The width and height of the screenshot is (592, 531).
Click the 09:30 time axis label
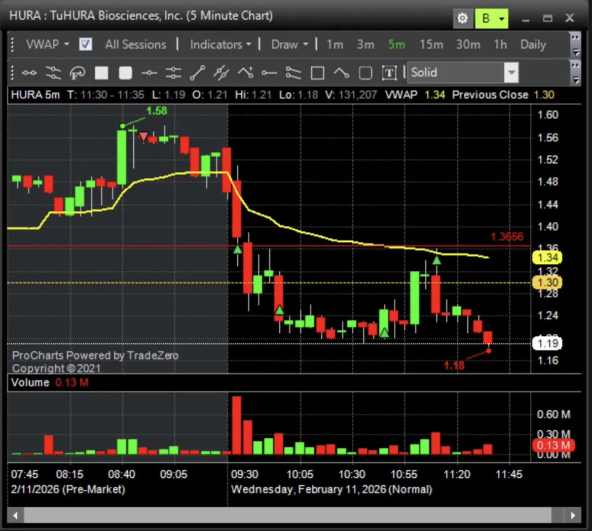tap(245, 474)
